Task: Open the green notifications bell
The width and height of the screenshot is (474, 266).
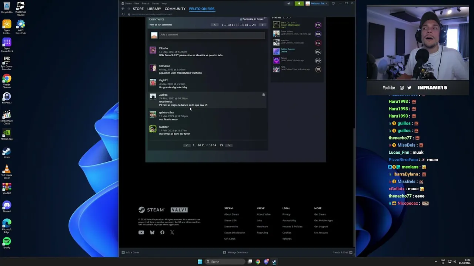Action: click(x=299, y=3)
